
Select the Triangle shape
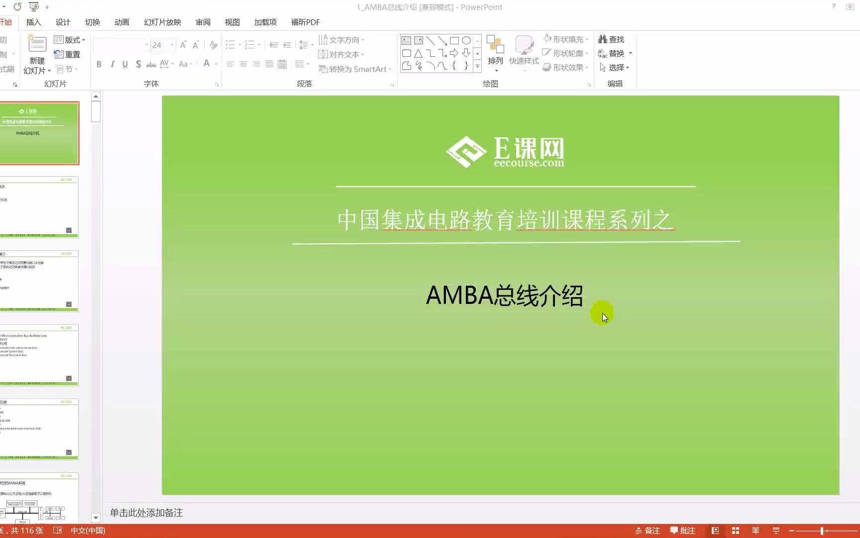419,53
